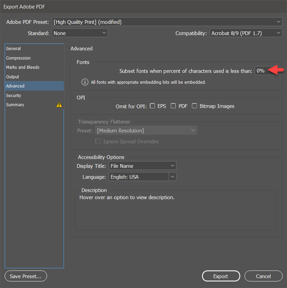Enable the EPS omit for OPI checkbox
This screenshot has width=287, height=288.
152,106
